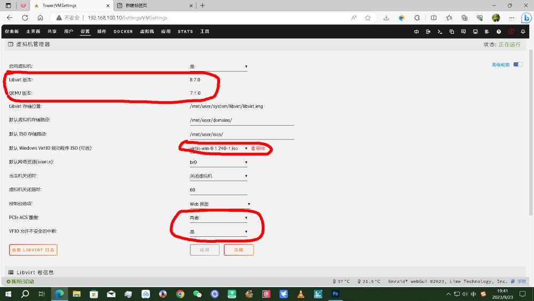Image resolution: width=534 pixels, height=301 pixels.
Task: Click the default ISO storage path field
Action: coord(242,134)
